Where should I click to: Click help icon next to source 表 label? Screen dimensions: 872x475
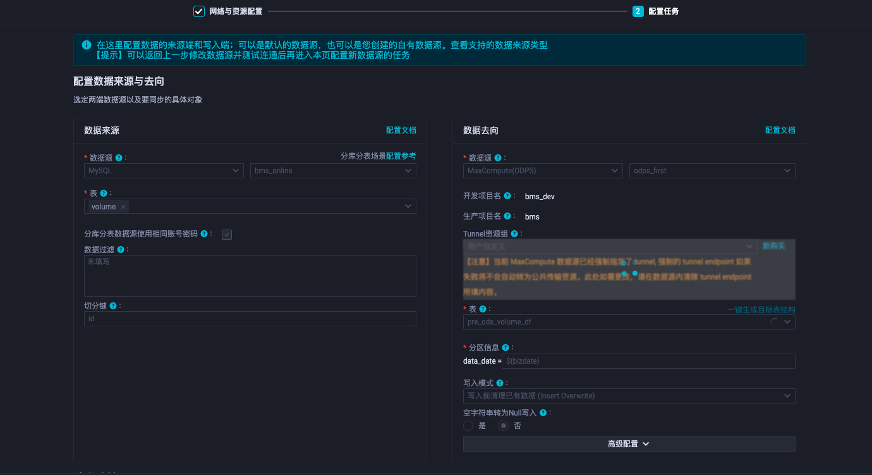coord(104,194)
